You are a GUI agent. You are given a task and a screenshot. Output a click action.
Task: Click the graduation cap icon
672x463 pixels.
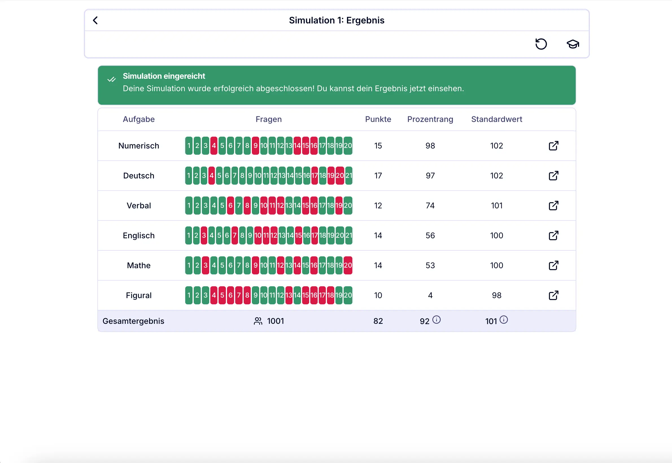[573, 44]
